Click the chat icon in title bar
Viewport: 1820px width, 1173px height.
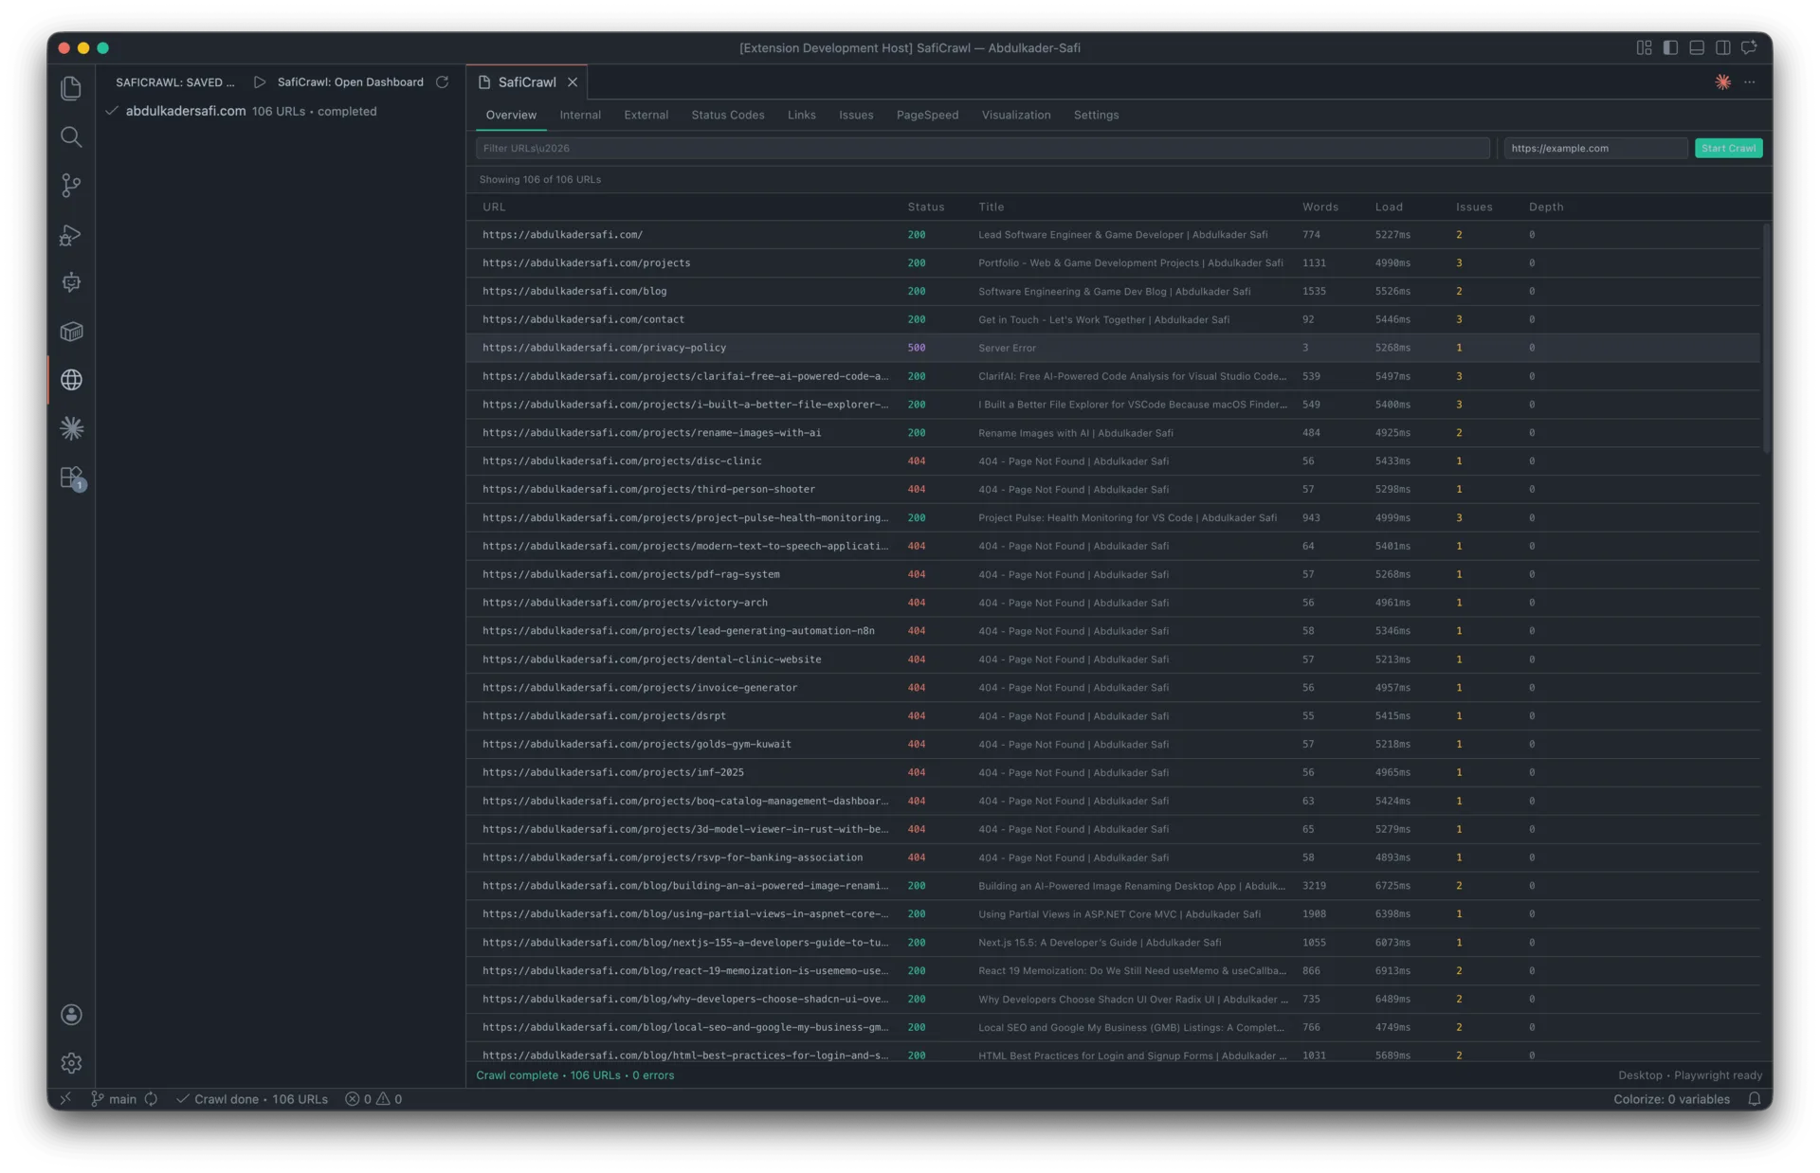click(1749, 47)
